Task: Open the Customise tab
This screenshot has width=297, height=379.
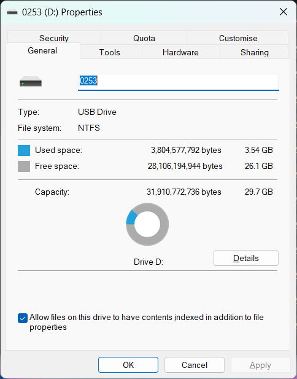Action: (x=238, y=38)
